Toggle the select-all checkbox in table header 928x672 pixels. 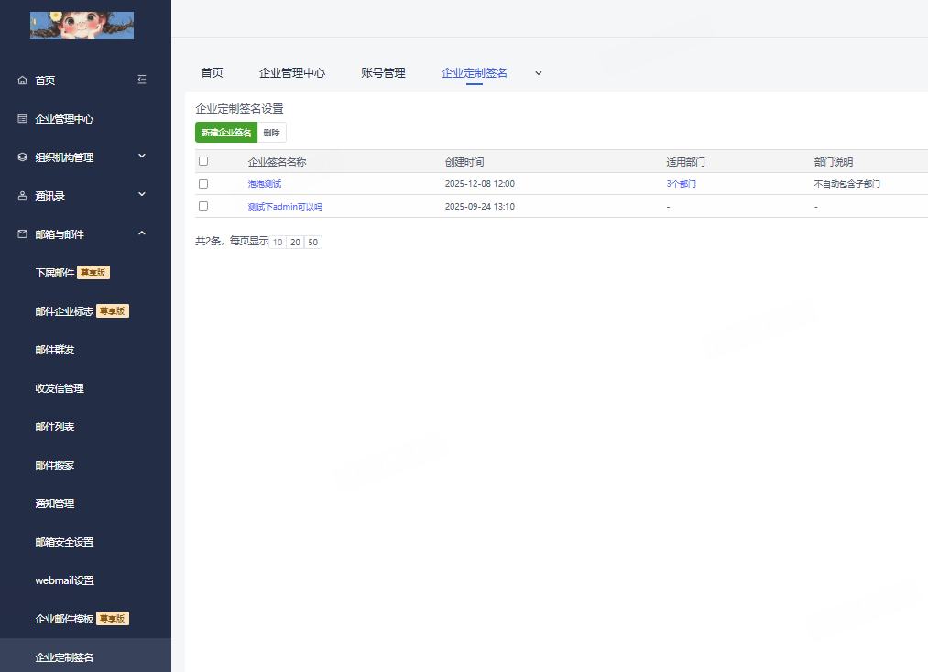point(203,161)
